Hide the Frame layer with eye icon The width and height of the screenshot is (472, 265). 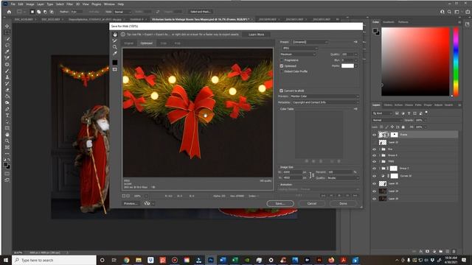click(x=374, y=135)
